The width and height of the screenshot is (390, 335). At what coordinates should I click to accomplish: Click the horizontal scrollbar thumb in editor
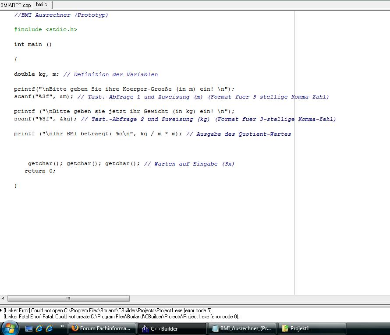tap(68, 298)
